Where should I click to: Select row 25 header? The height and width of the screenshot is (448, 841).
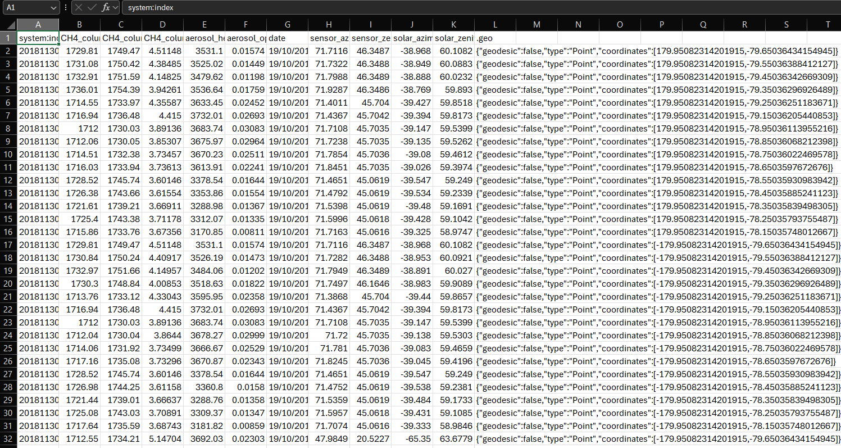(x=8, y=348)
